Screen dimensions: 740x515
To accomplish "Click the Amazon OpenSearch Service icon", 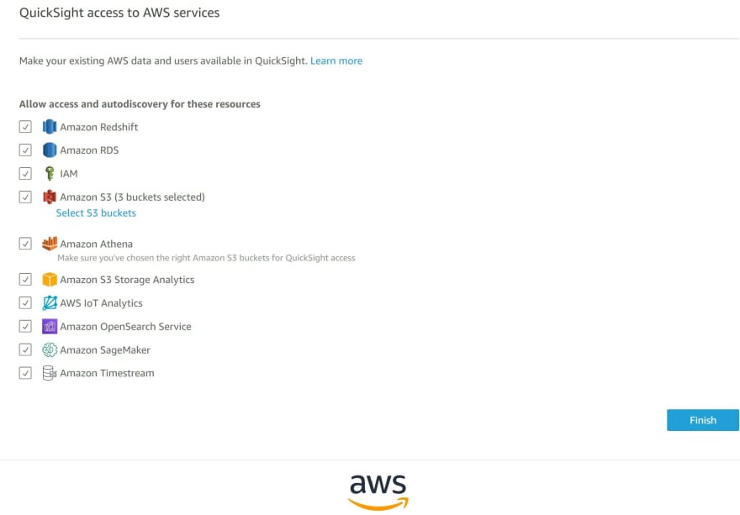I will pos(50,326).
